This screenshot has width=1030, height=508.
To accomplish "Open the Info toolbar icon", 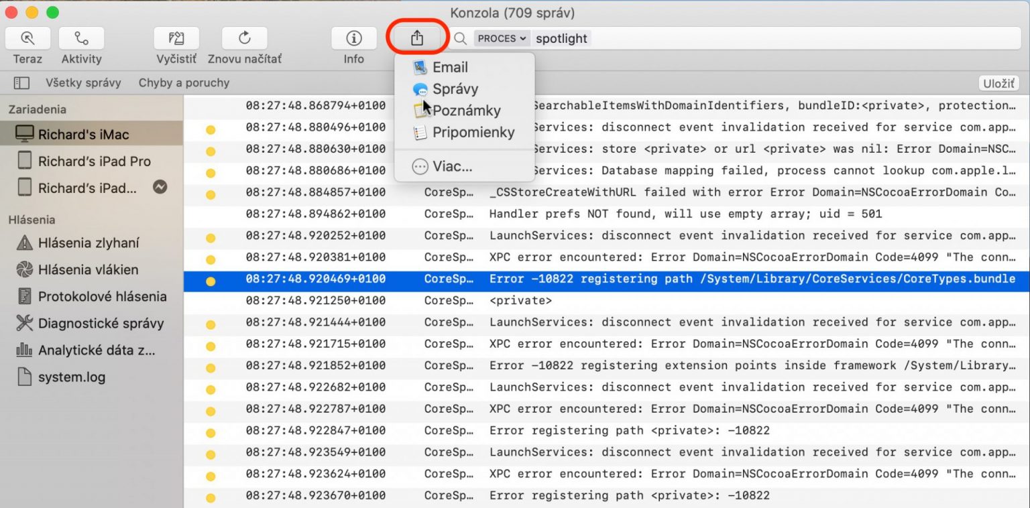I will (x=354, y=38).
